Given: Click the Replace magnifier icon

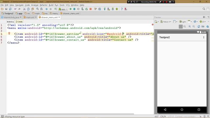Looking at the screenshot, I should pyautogui.click(x=42, y=9).
